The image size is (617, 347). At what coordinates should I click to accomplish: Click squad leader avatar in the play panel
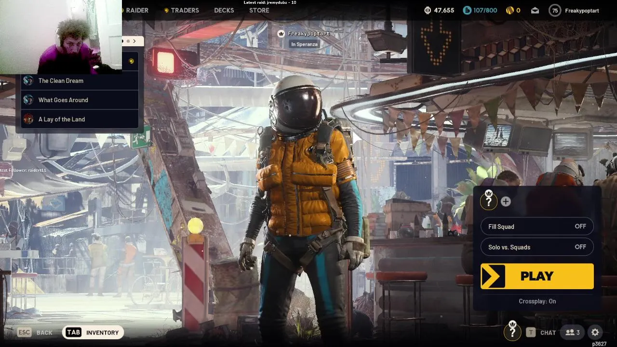click(489, 201)
